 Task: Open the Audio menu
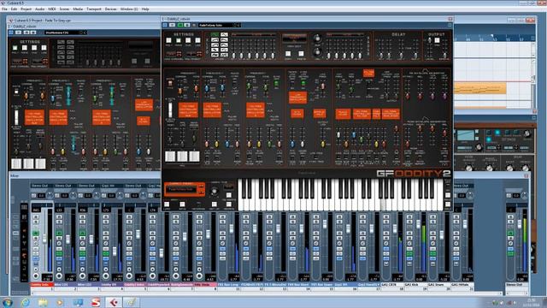40,9
